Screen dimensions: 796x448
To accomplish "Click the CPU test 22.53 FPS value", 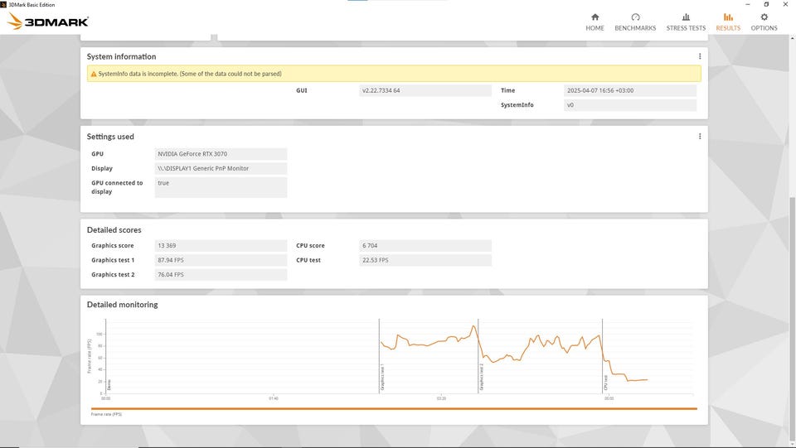I will 425,260.
